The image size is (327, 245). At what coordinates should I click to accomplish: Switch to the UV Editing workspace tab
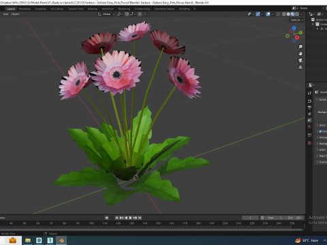[57, 9]
